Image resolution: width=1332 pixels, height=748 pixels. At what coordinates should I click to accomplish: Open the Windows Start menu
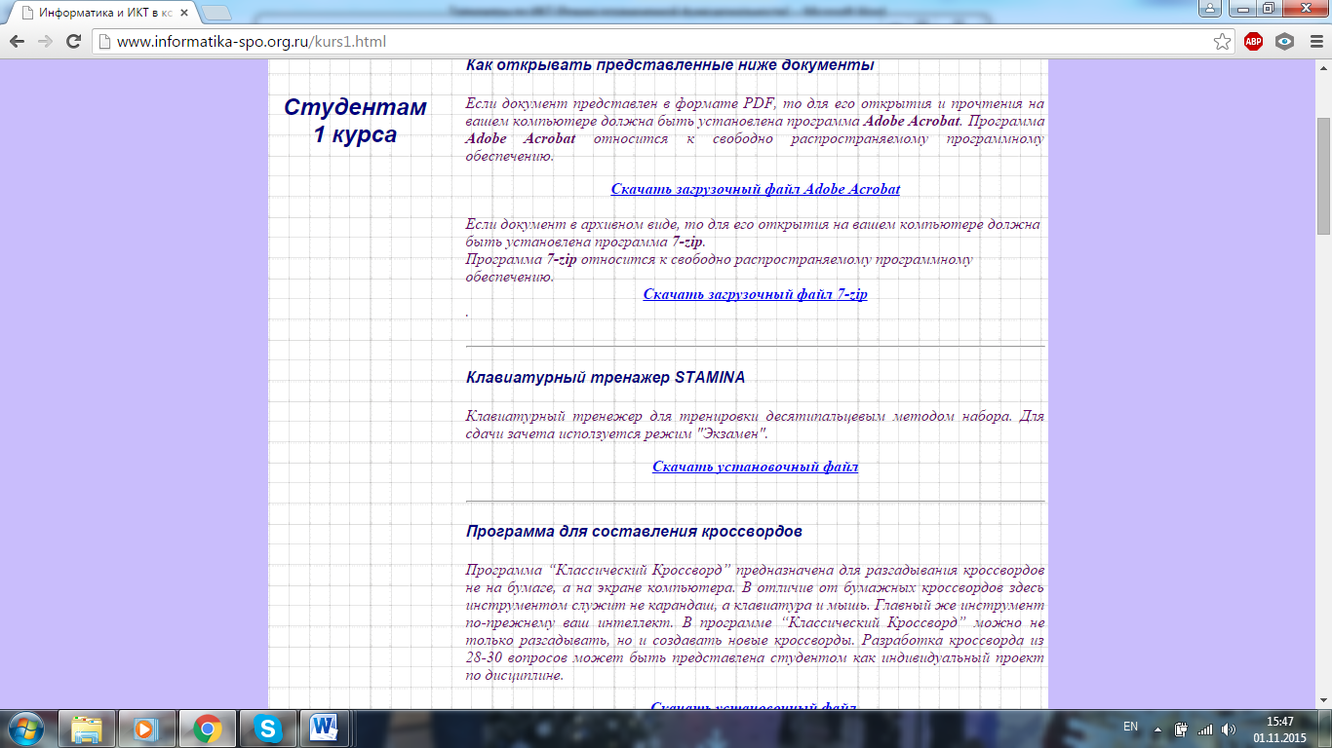24,729
